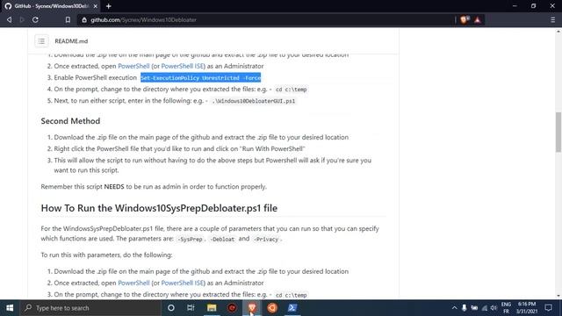Click the taskbar search box

tap(90, 308)
